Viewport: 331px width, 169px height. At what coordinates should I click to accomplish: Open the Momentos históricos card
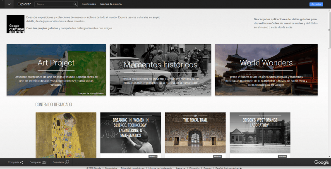[161, 70]
